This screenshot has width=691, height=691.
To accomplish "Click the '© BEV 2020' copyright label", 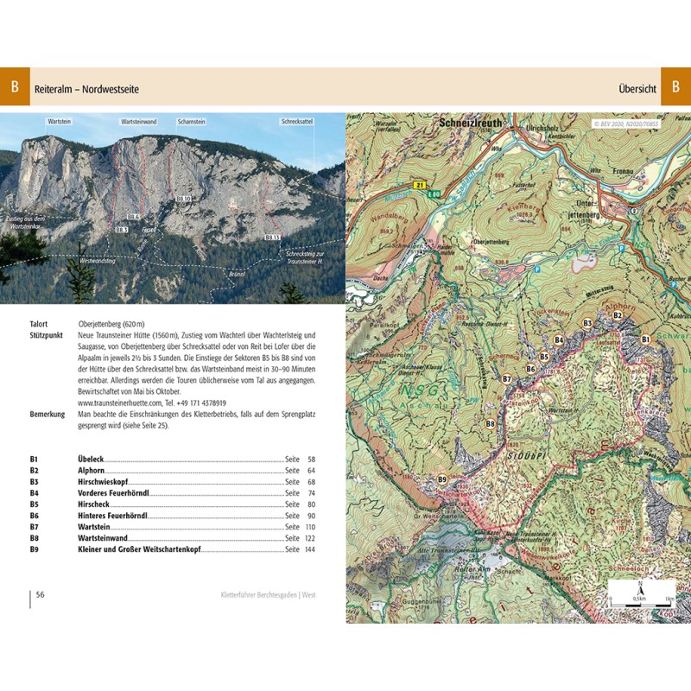I will coord(625,124).
